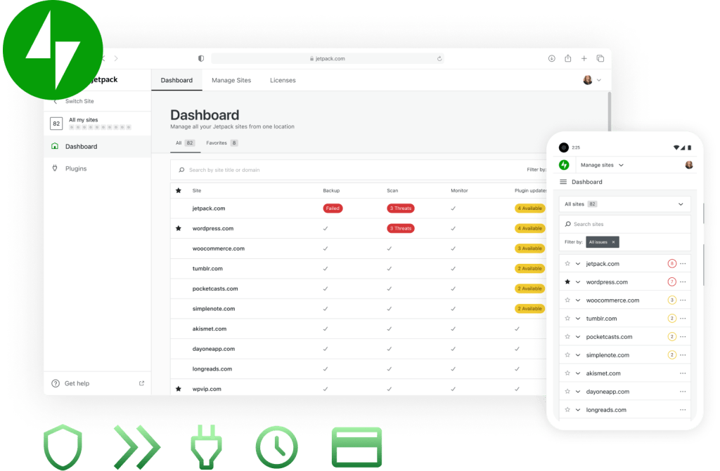Click the Get help external-link icon
720x471 pixels.
pos(141,383)
